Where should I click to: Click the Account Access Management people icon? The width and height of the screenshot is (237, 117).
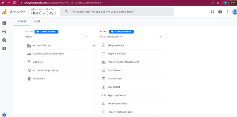[x=29, y=54]
